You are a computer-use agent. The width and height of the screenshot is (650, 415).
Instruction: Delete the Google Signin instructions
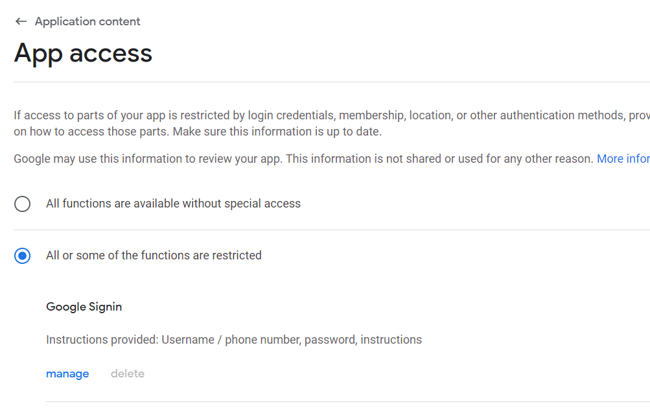coord(128,373)
